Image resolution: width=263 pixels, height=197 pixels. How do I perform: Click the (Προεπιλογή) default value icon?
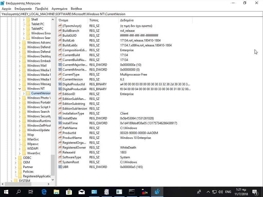pos(60,26)
